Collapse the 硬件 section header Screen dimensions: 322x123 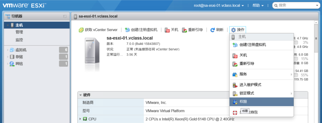[80, 95]
